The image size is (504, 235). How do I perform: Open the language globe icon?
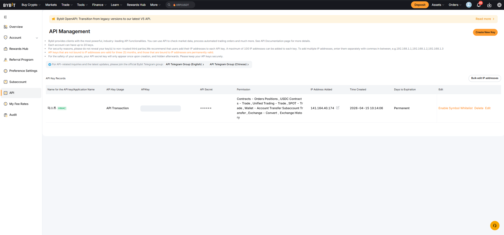click(499, 5)
